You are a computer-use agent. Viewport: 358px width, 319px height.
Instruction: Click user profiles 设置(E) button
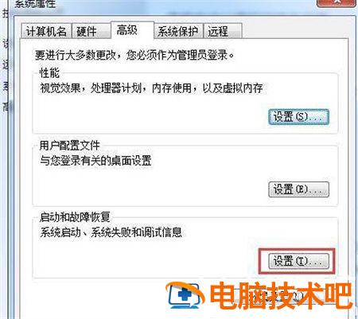(298, 189)
